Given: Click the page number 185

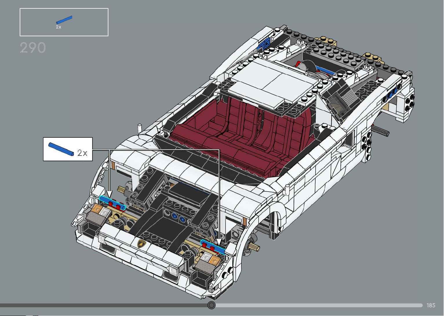Looking at the screenshot, I should [x=431, y=305].
